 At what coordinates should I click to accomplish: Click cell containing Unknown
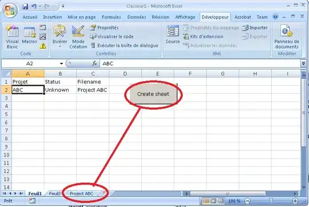point(60,90)
